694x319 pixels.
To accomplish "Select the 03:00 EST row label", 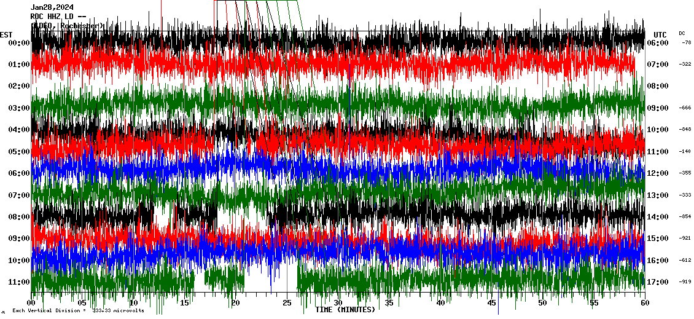I will (20, 108).
